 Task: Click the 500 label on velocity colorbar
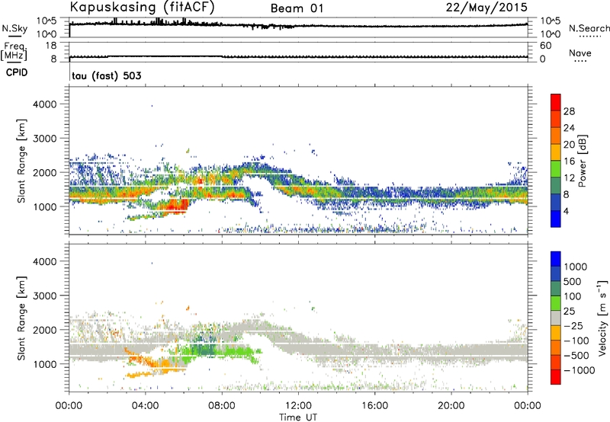point(573,281)
